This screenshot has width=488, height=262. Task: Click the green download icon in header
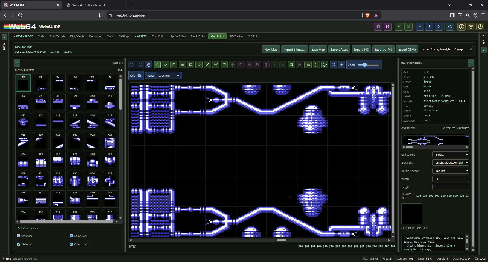(x=399, y=27)
